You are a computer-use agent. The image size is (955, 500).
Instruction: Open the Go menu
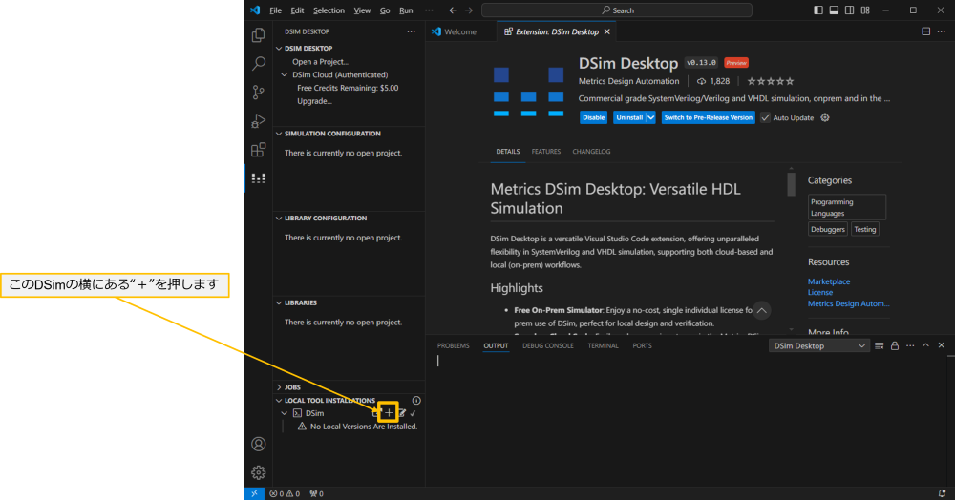(385, 10)
